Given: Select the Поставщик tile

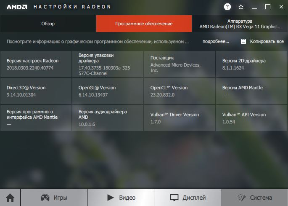Looking at the screenshot, I should point(180,64).
